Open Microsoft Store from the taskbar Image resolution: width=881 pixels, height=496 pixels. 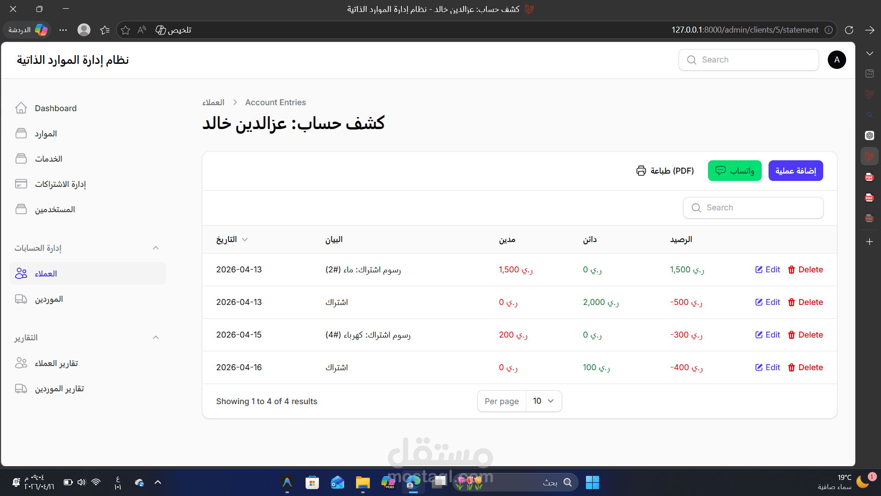coord(312,483)
